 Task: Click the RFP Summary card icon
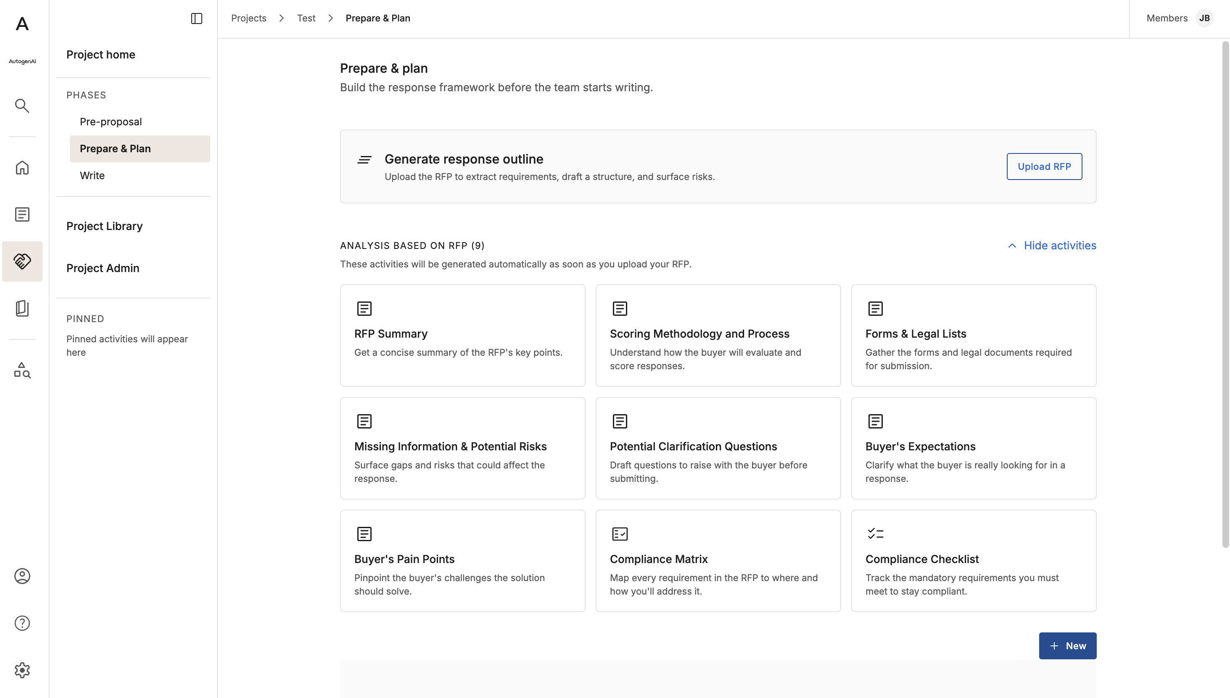tap(364, 308)
